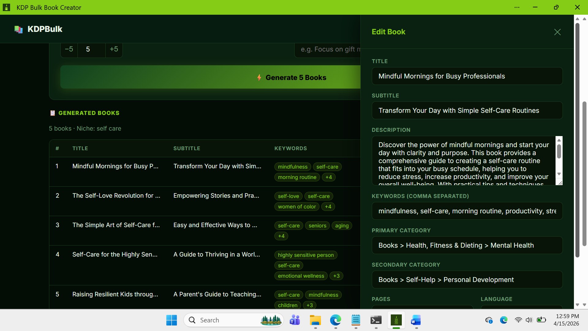Viewport: 588px width, 331px height.
Task: Open Microsoft Teams from taskbar
Action: [x=295, y=320]
